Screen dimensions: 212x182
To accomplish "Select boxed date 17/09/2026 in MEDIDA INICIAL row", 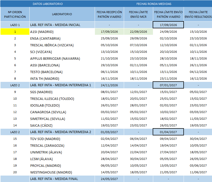I will [x=168, y=25].
